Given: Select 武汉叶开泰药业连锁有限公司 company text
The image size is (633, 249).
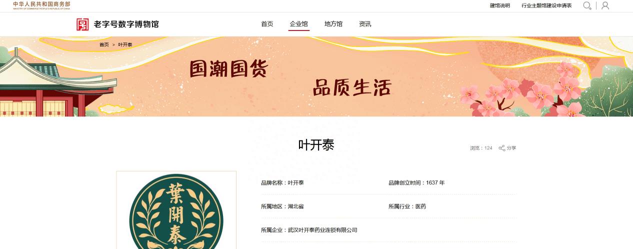Looking at the screenshot, I should coord(322,230).
